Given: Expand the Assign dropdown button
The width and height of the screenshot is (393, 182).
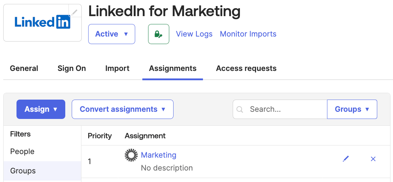Looking at the screenshot, I should (x=41, y=109).
